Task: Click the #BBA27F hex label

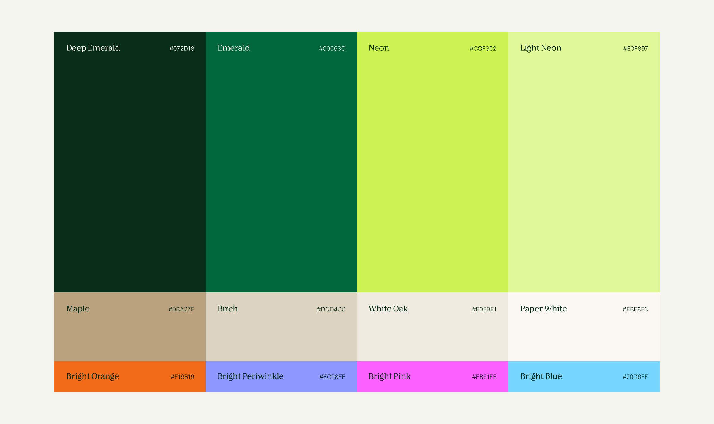Action: (x=181, y=309)
